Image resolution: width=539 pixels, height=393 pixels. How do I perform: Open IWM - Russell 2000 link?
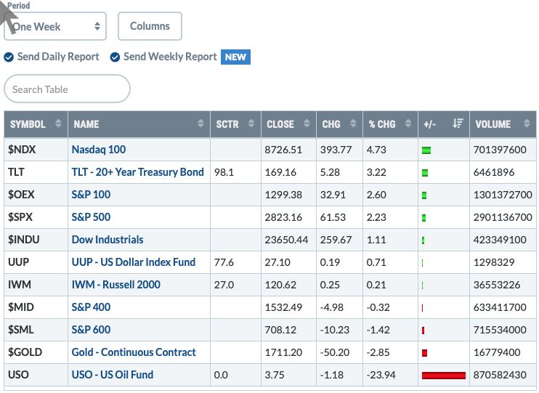(x=115, y=285)
